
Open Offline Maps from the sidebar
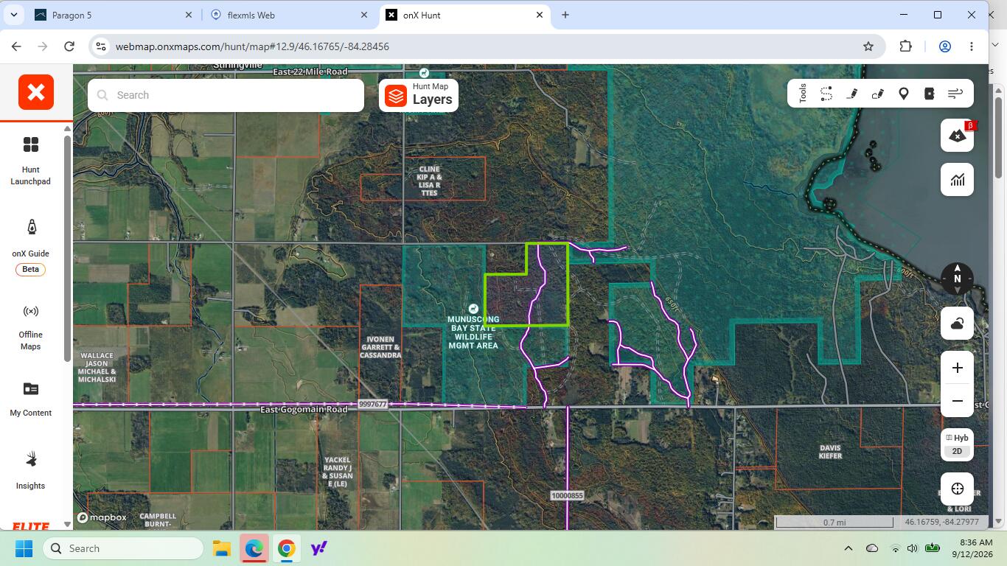click(x=31, y=327)
